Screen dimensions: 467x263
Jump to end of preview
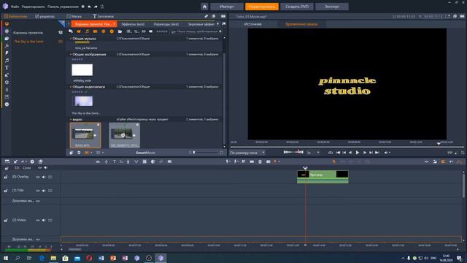[x=377, y=153]
